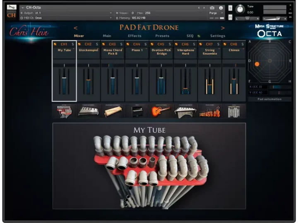Click the Chimes instrument icon

click(234, 111)
